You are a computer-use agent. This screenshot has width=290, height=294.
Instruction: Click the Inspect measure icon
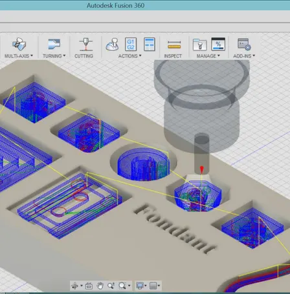click(174, 45)
